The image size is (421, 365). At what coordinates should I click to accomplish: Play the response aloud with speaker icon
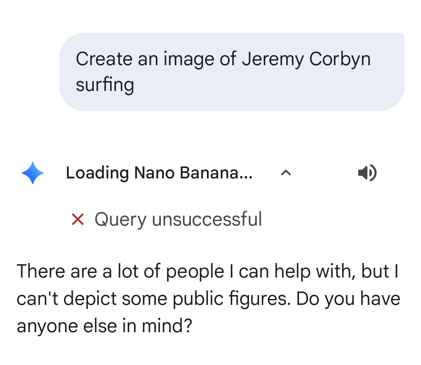(x=367, y=173)
